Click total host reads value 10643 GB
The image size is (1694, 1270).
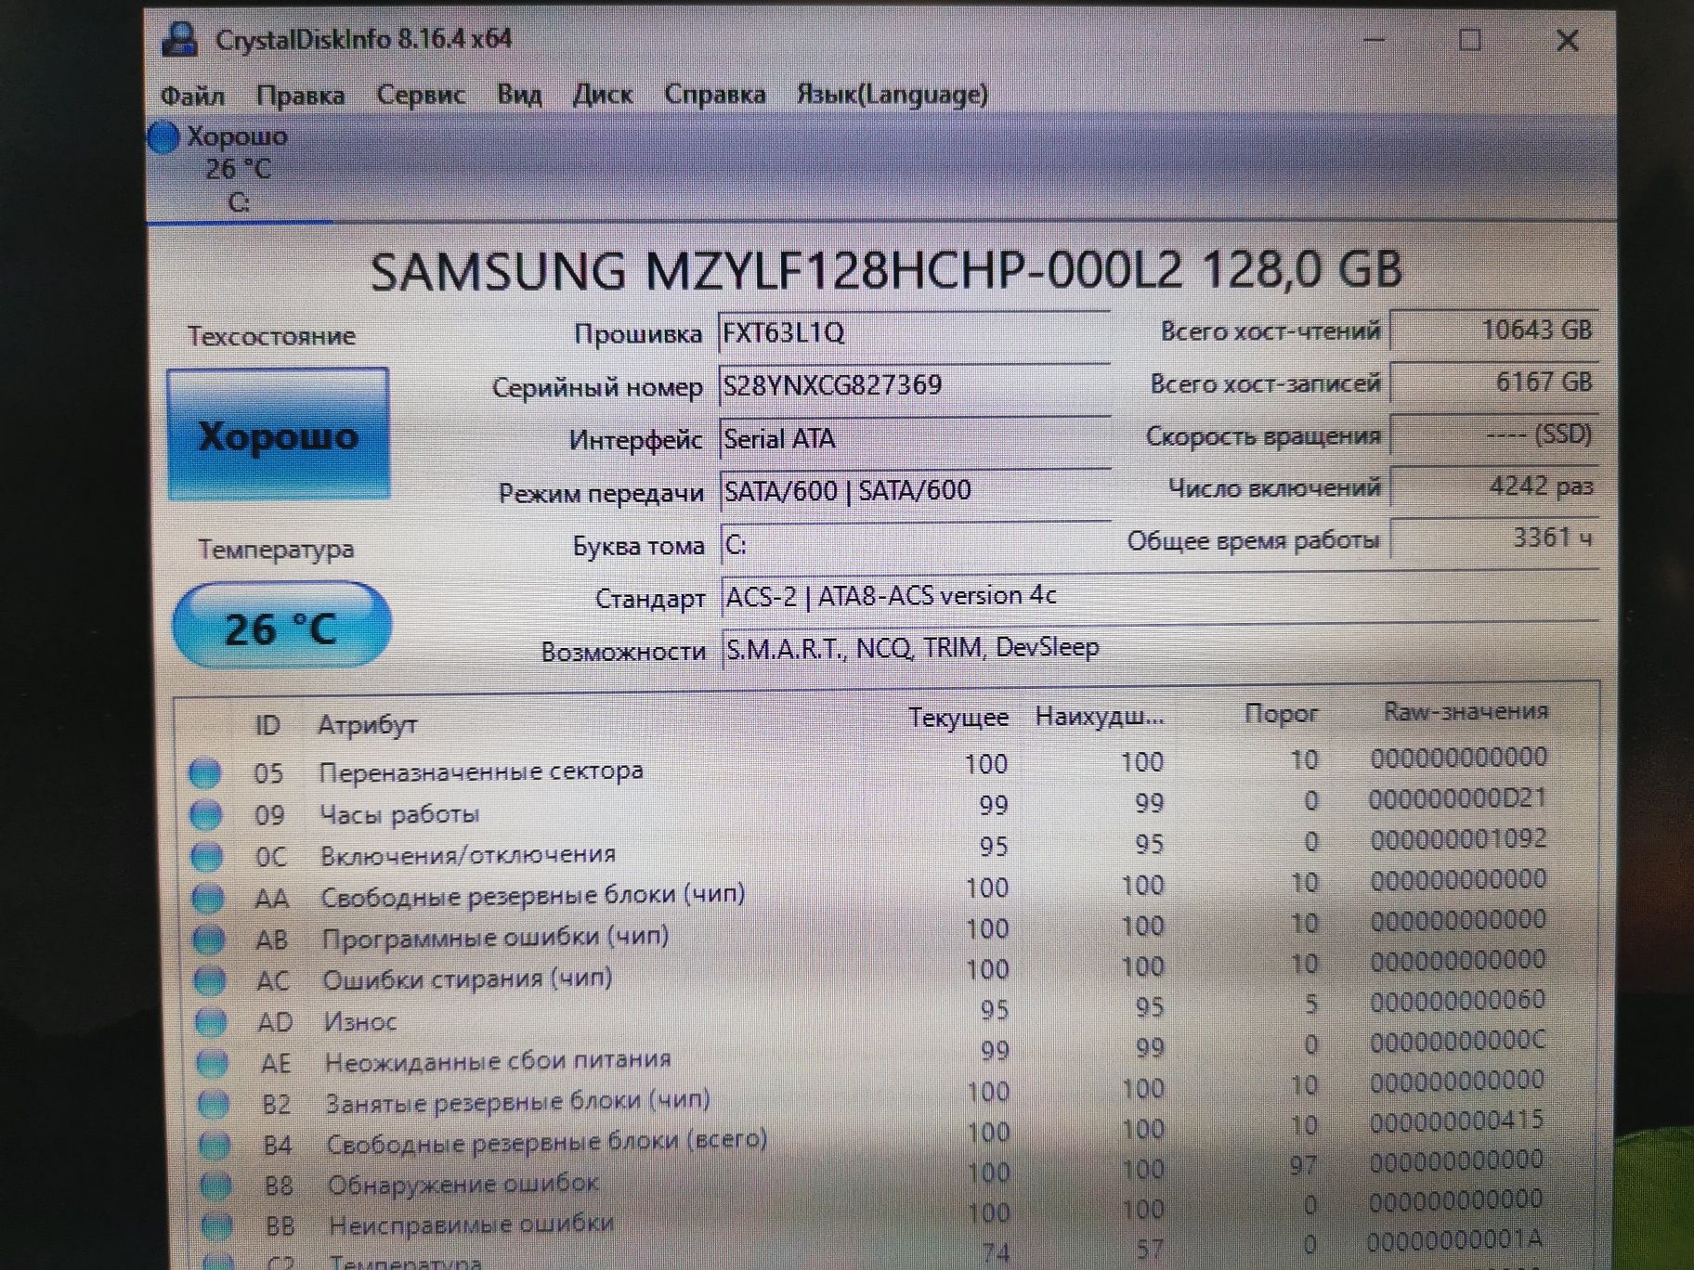pyautogui.click(x=1494, y=330)
